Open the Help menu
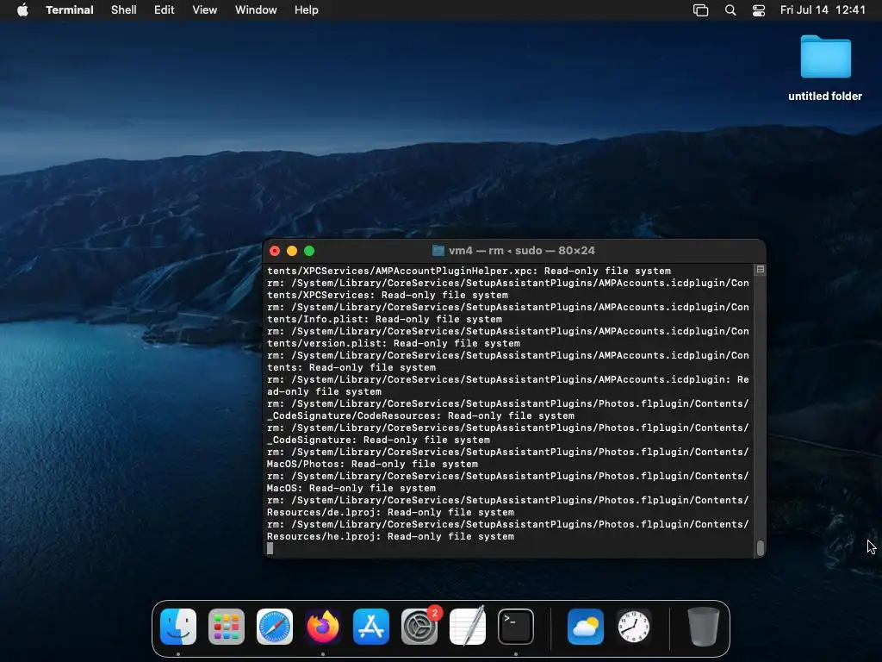Screen dimensions: 882x662 point(307,10)
